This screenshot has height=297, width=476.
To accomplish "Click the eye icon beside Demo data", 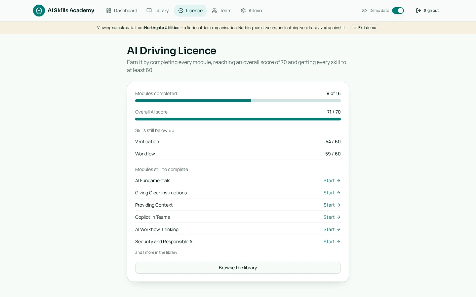I will 364,11.
